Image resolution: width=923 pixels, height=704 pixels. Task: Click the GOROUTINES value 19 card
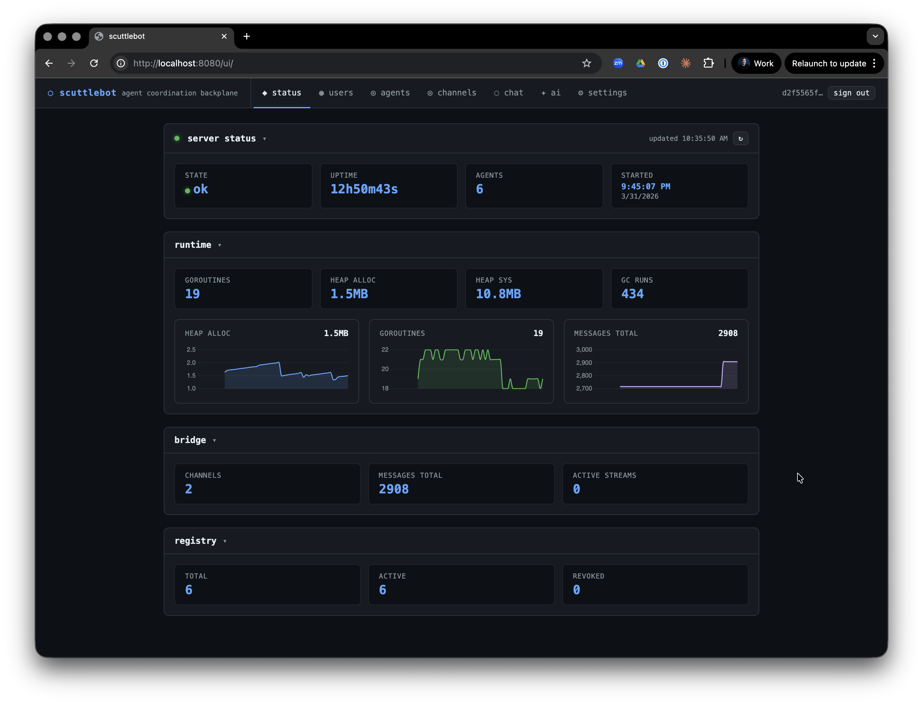243,288
